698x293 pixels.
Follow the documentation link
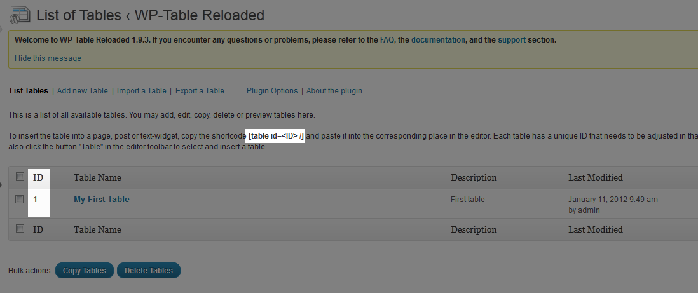[x=438, y=39]
